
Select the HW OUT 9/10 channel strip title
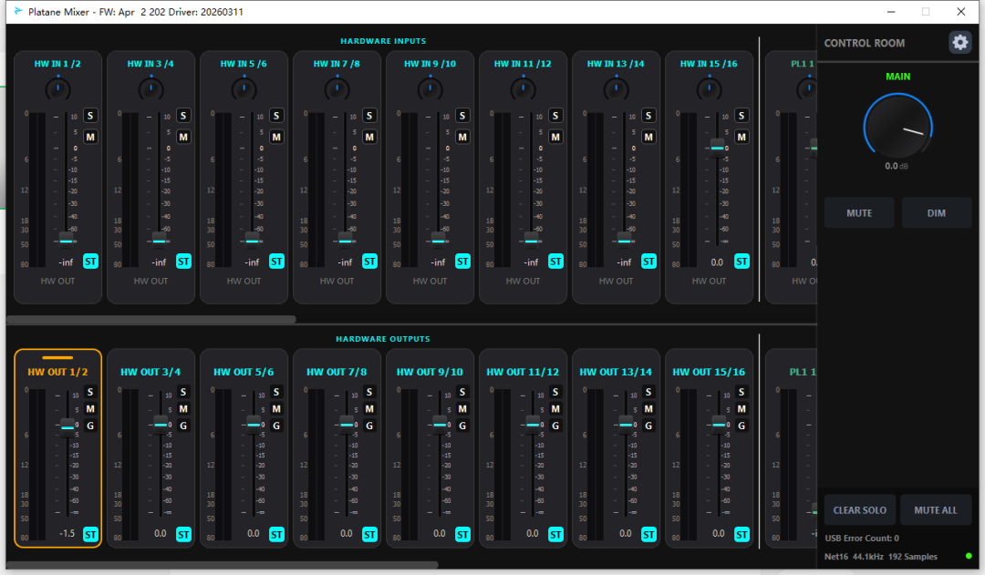point(430,372)
